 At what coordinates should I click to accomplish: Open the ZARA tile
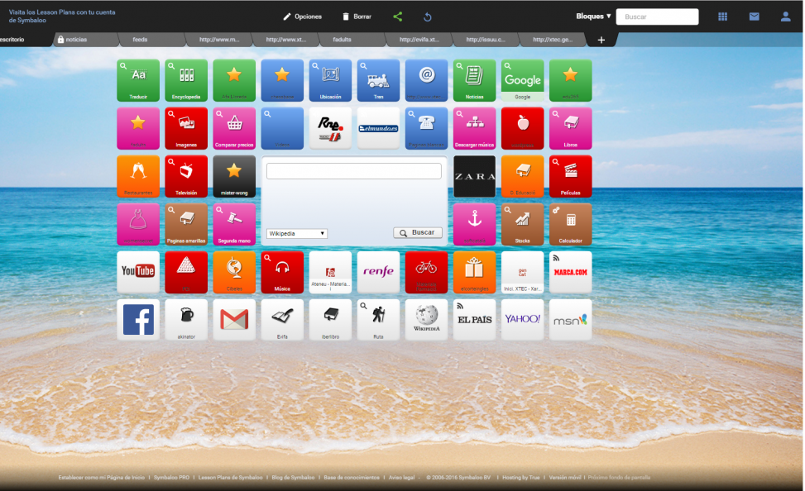click(474, 176)
